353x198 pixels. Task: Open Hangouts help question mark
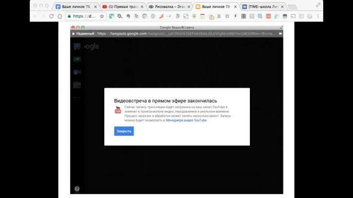77,189
